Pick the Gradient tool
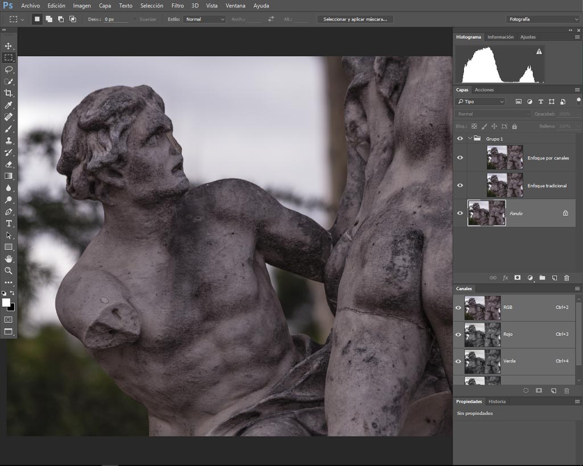 [x=8, y=176]
